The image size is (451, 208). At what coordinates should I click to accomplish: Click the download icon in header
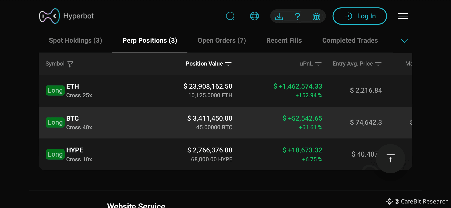click(x=279, y=16)
